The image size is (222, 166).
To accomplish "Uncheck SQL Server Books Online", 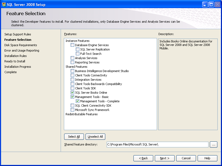I will click(x=72, y=93).
